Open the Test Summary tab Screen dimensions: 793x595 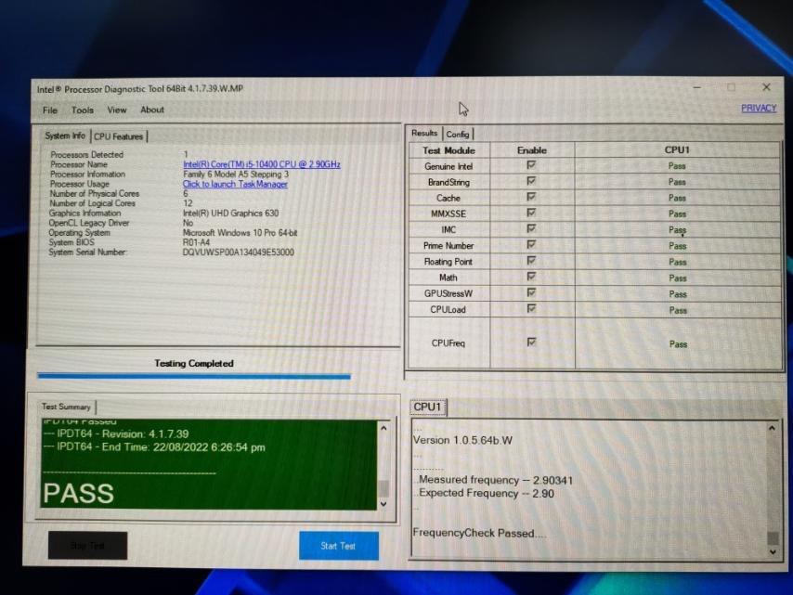pyautogui.click(x=66, y=407)
